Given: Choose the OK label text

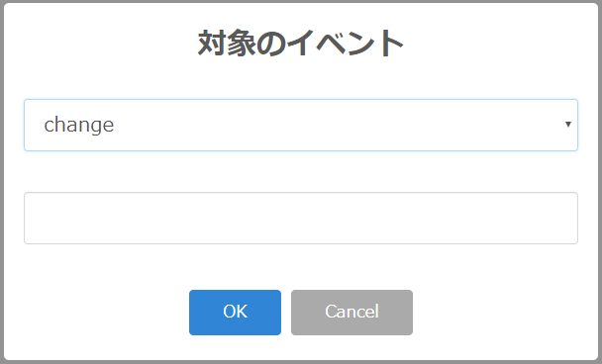Looking at the screenshot, I should [235, 312].
